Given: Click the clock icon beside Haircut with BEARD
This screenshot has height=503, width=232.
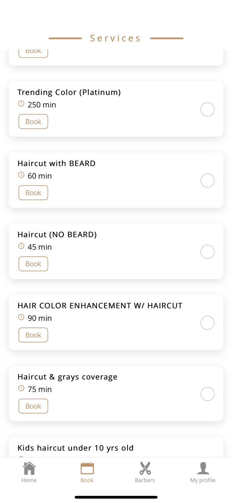Looking at the screenshot, I should tap(21, 174).
